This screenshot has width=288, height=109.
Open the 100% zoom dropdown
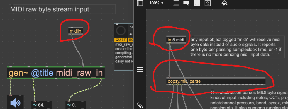click(156, 3)
